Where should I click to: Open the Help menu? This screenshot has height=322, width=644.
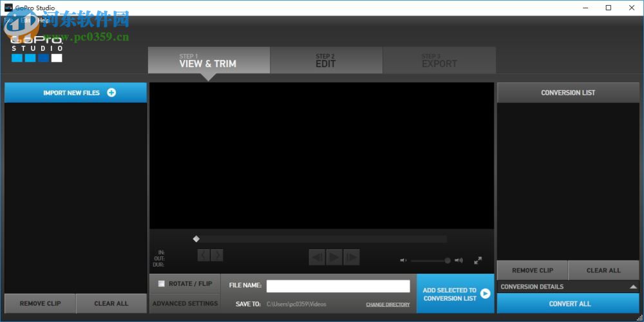point(44,20)
